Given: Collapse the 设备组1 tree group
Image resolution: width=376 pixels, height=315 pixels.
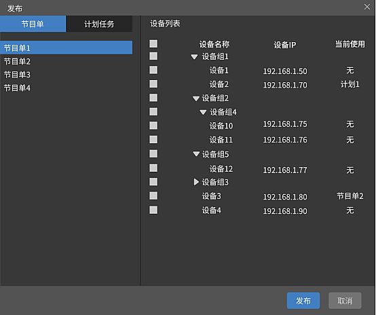Looking at the screenshot, I should [x=194, y=57].
